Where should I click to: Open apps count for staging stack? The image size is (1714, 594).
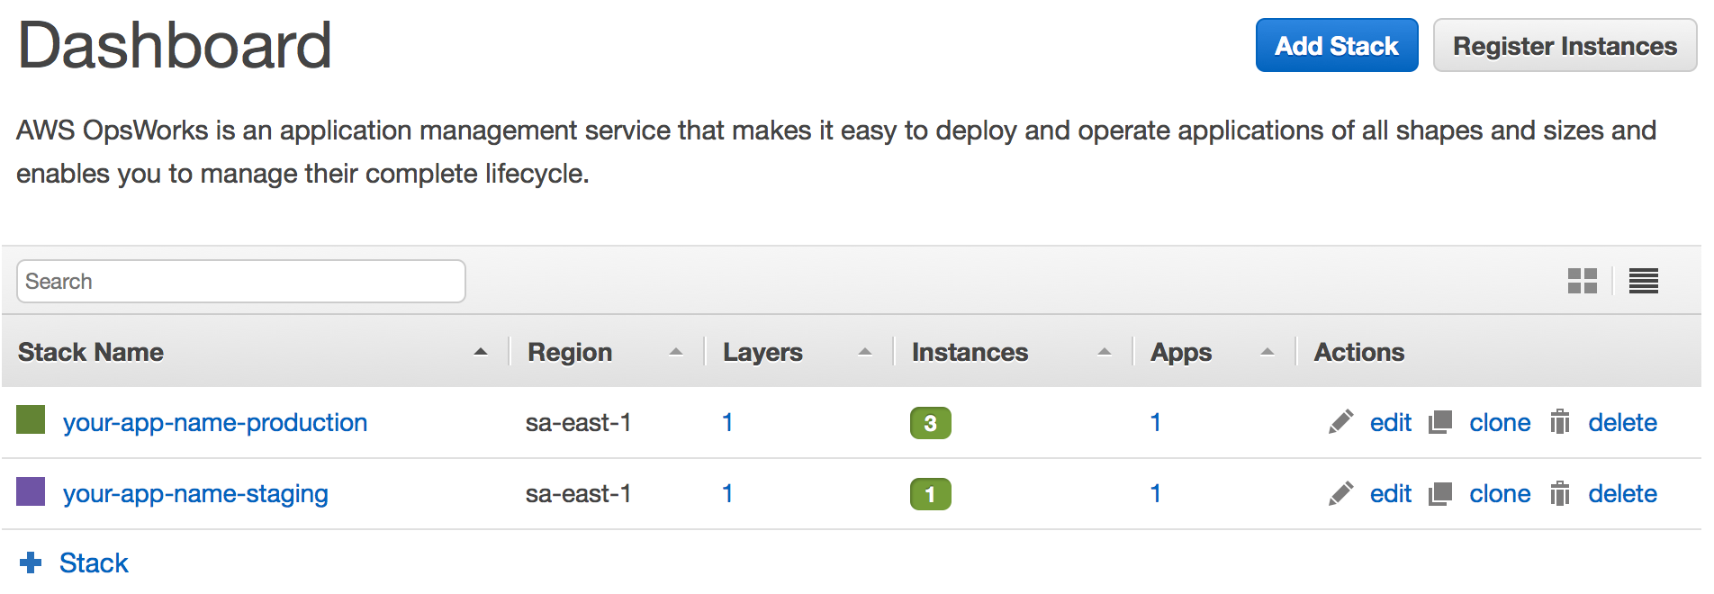1156,493
